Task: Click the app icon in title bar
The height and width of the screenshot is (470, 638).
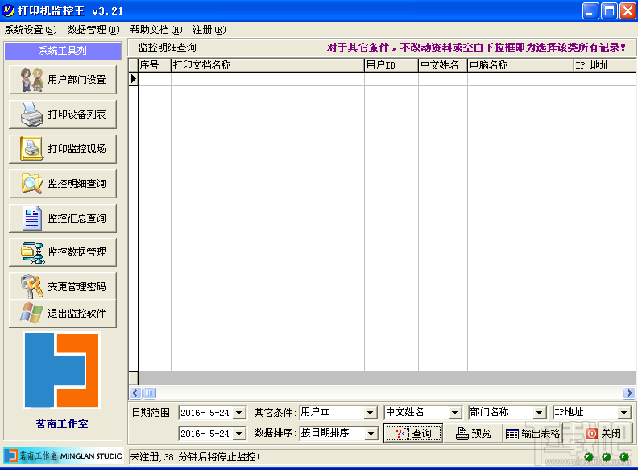Action: [8, 10]
